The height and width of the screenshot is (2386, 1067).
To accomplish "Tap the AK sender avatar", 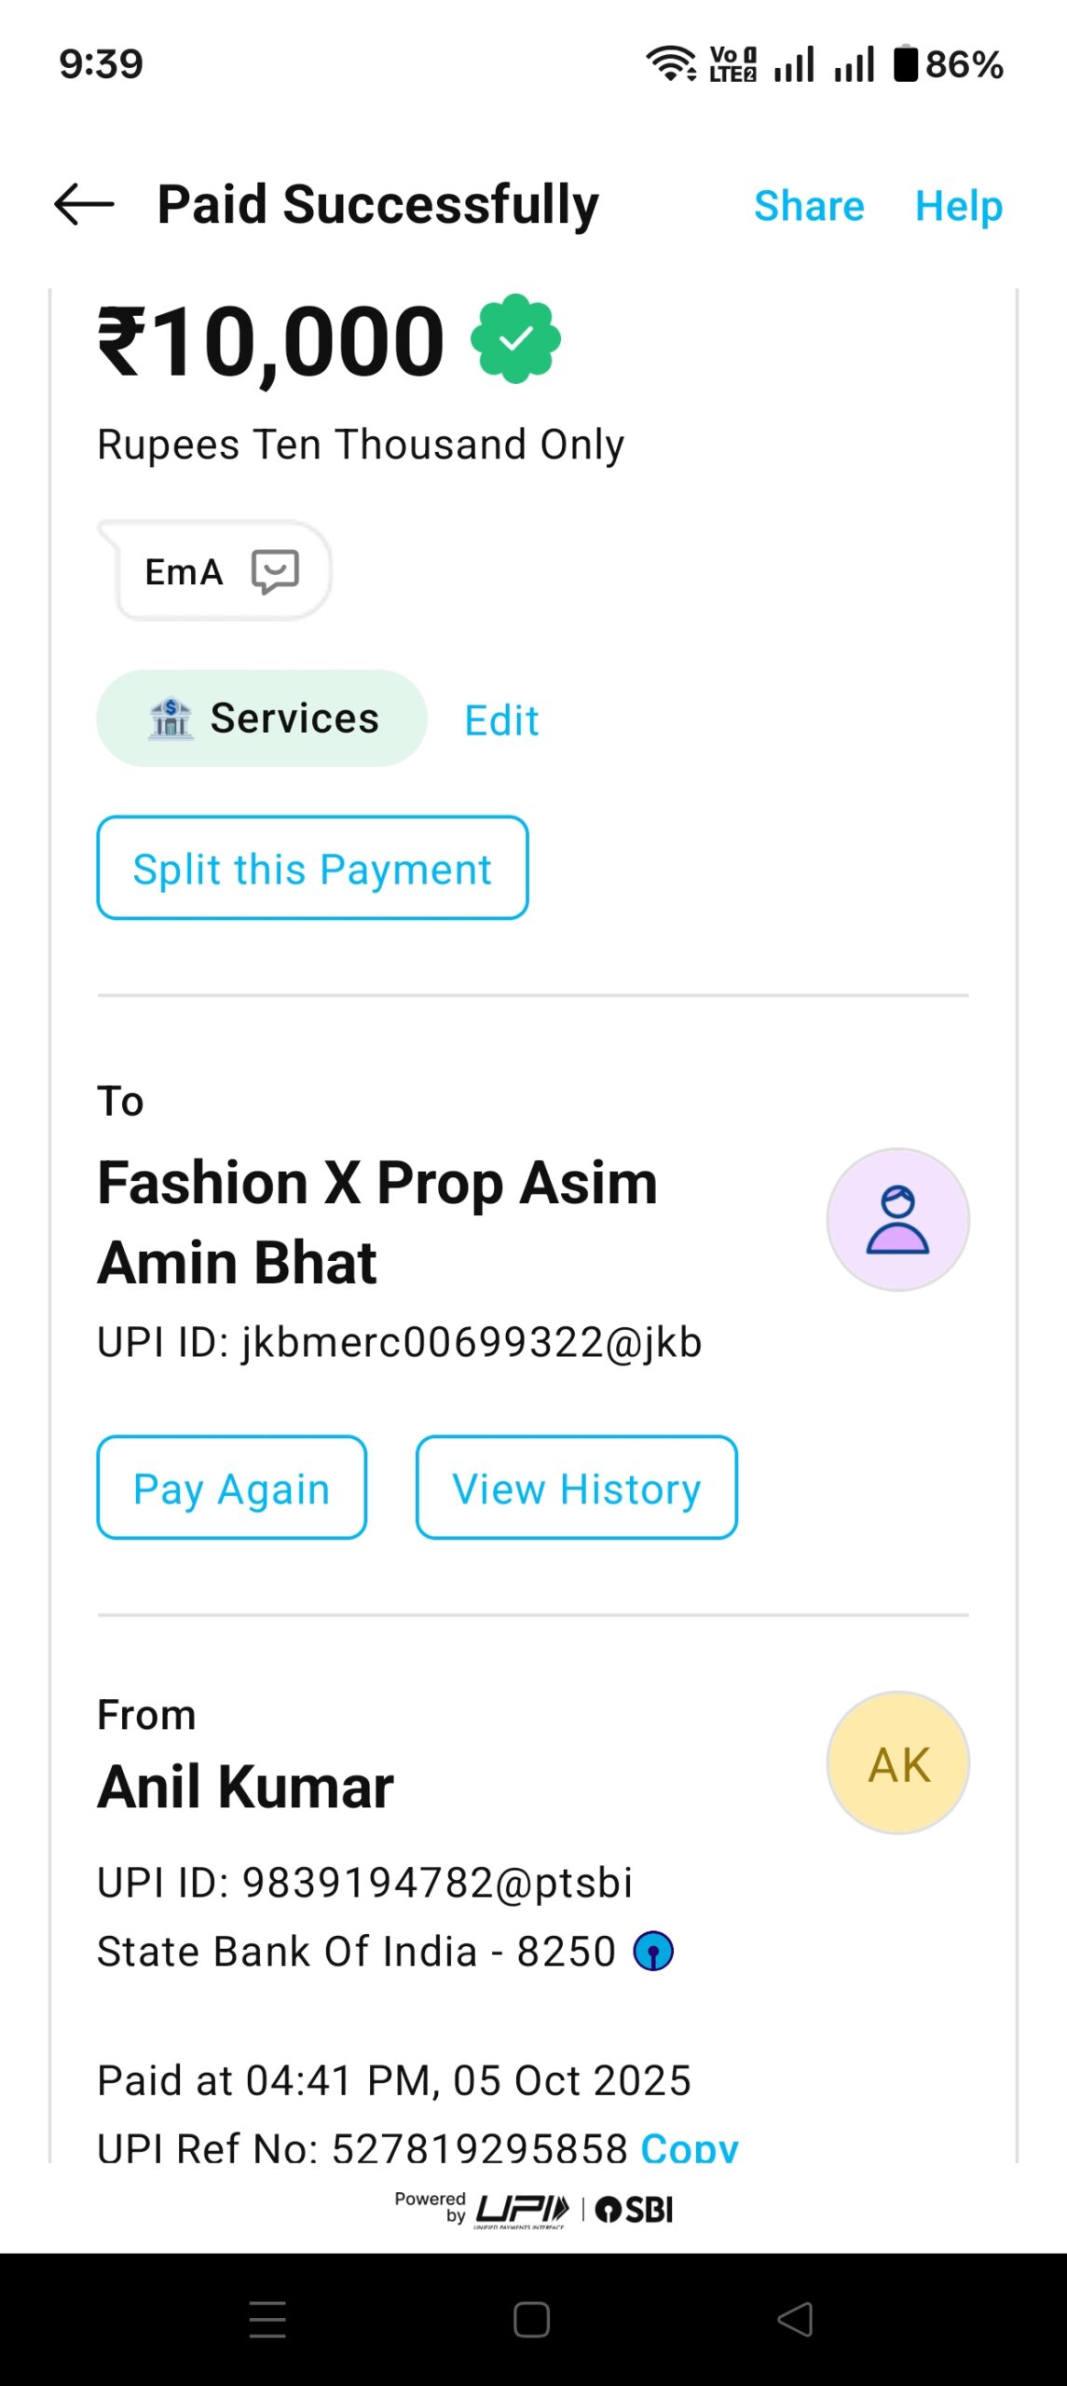I will click(x=897, y=1762).
